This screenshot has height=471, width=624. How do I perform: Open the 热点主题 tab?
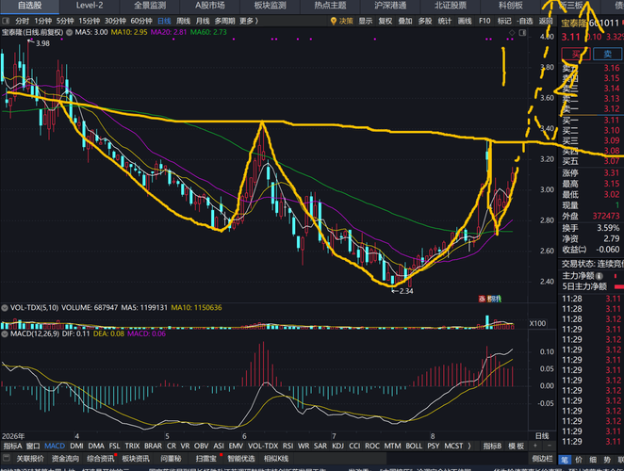tap(330, 6)
